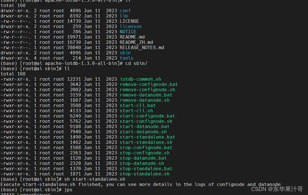308x195 pixels.
Task: Click the tools directory entry
Action: pos(126,58)
